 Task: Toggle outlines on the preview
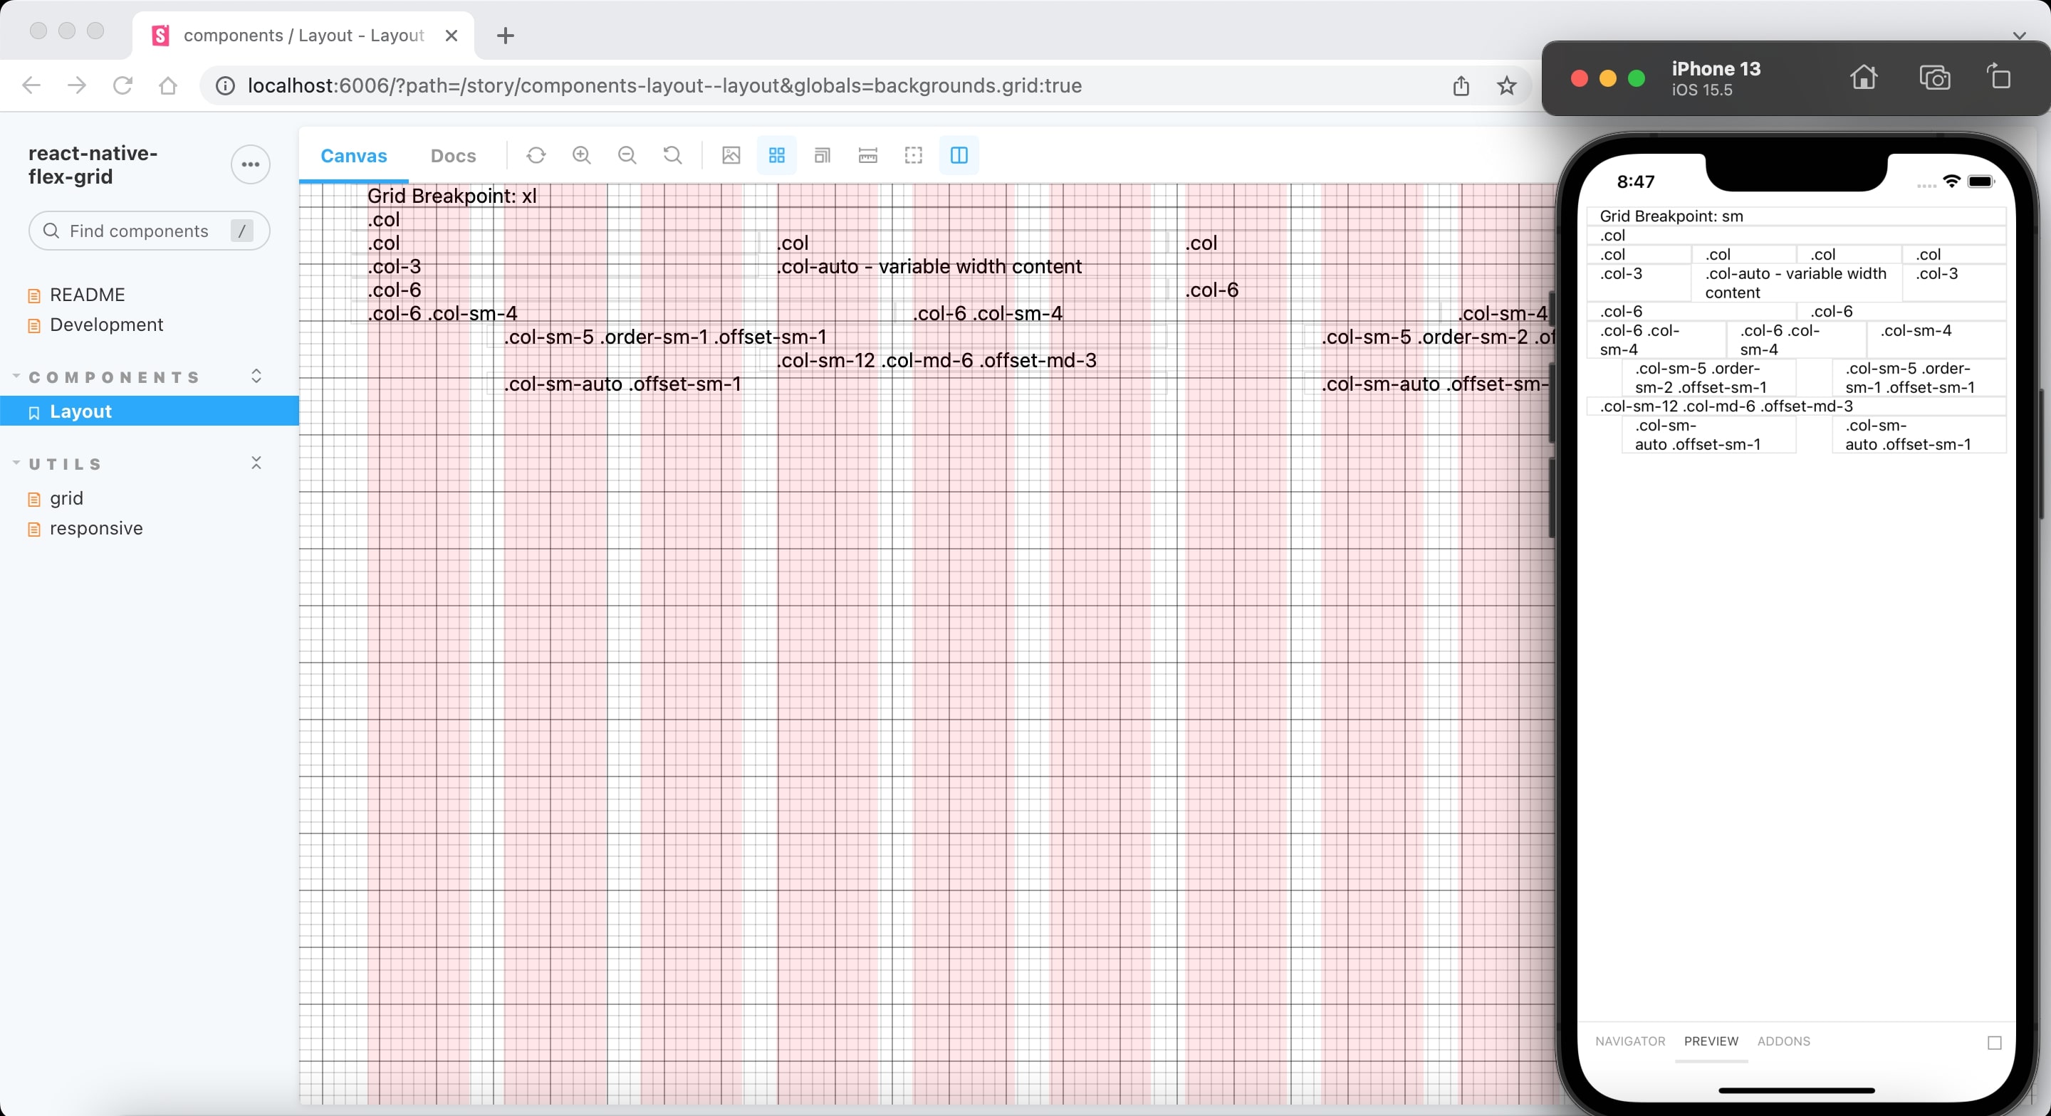[912, 156]
